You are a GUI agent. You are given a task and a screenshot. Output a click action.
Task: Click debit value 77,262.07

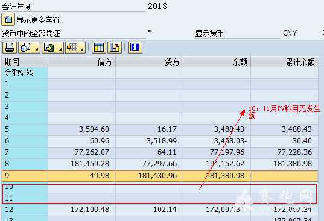[92, 152]
